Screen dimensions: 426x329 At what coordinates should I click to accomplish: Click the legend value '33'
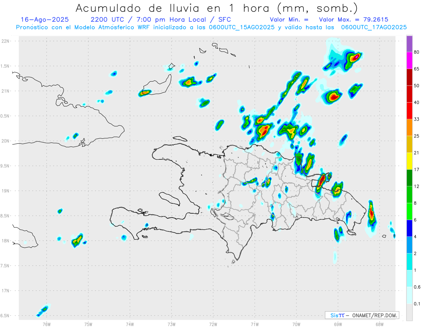[x=417, y=120]
